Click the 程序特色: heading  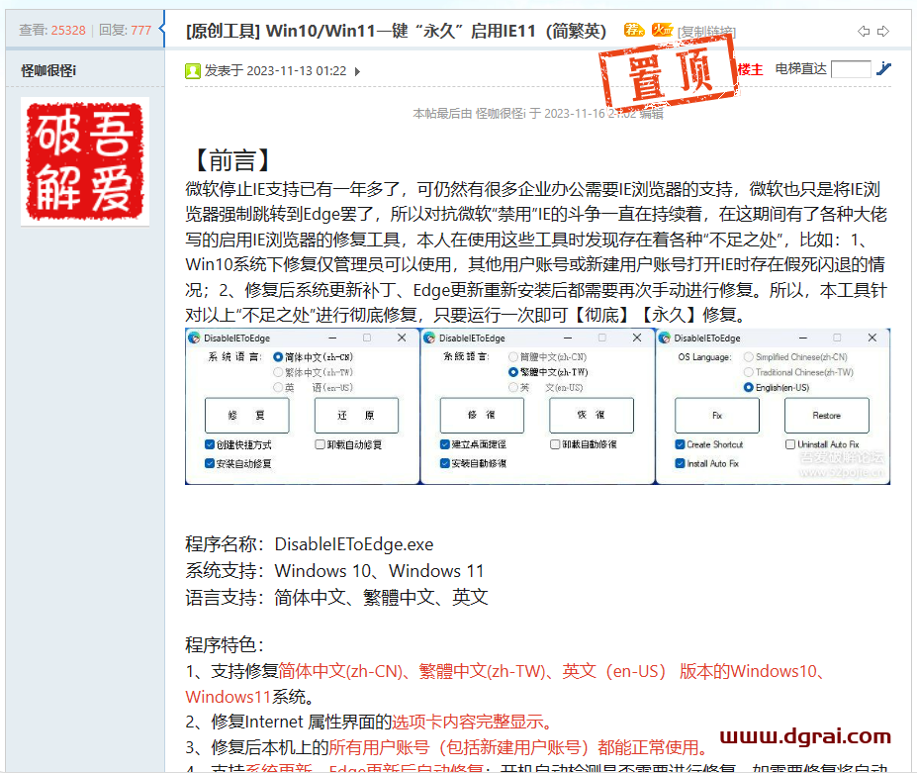click(x=225, y=644)
